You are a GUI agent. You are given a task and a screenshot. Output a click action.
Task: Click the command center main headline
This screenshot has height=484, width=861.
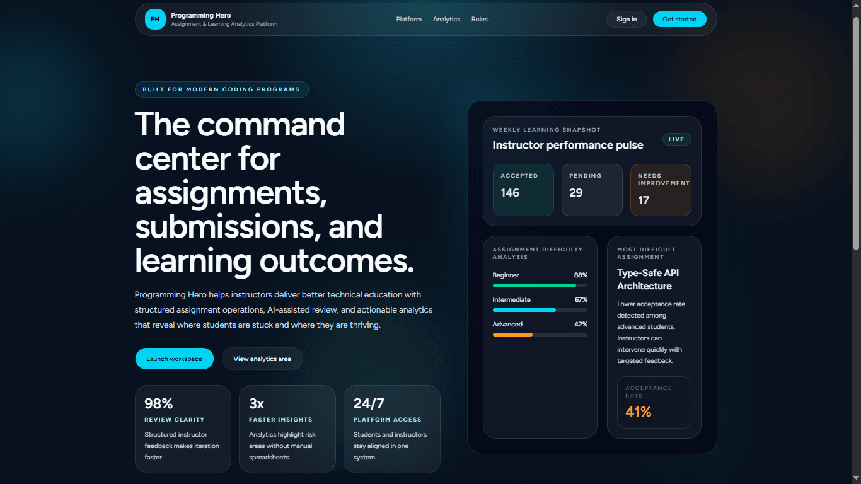point(274,193)
